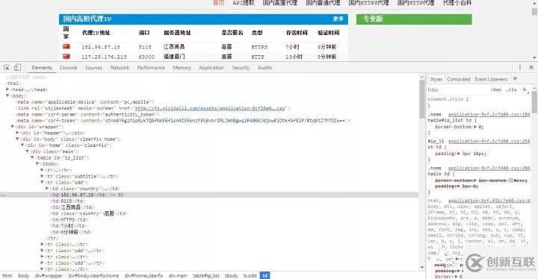Switch to the Console tab
The width and height of the screenshot is (538, 279).
click(68, 68)
